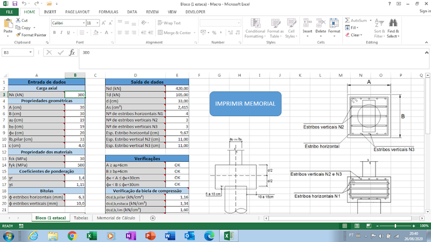Toggle Italic formatting
This screenshot has height=242, width=431.
tap(61, 33)
